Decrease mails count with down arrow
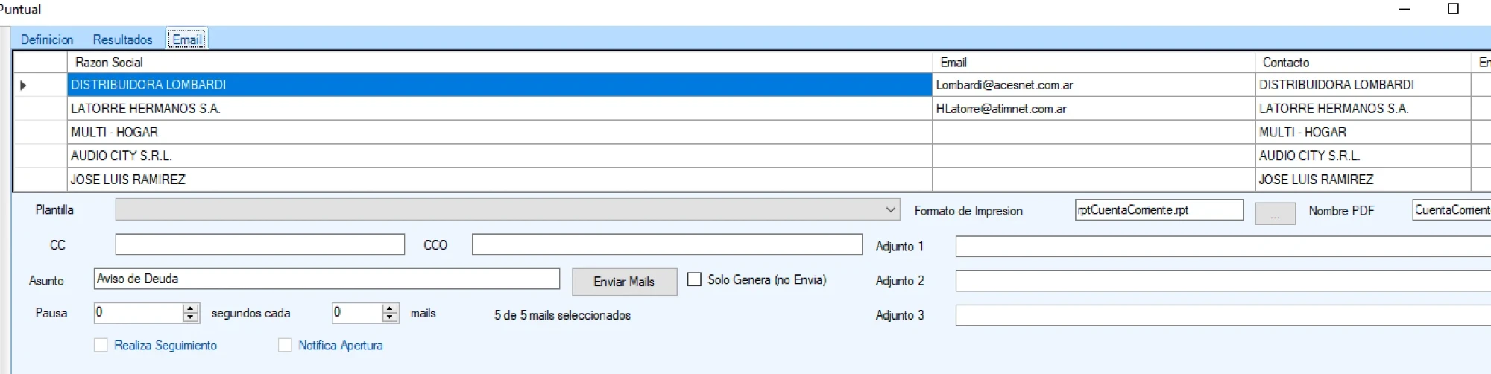This screenshot has width=1491, height=374. point(390,317)
